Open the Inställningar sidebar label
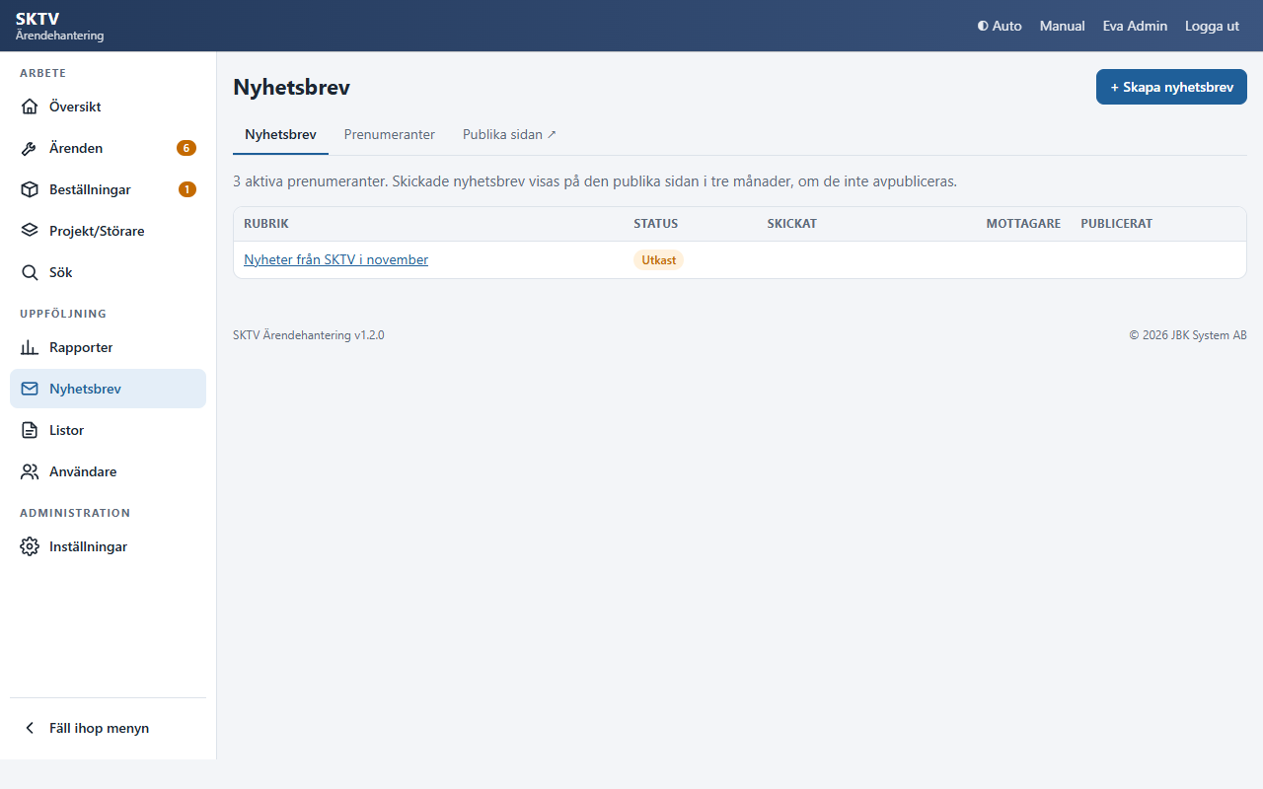Viewport: 1263px width, 789px height. [x=88, y=546]
